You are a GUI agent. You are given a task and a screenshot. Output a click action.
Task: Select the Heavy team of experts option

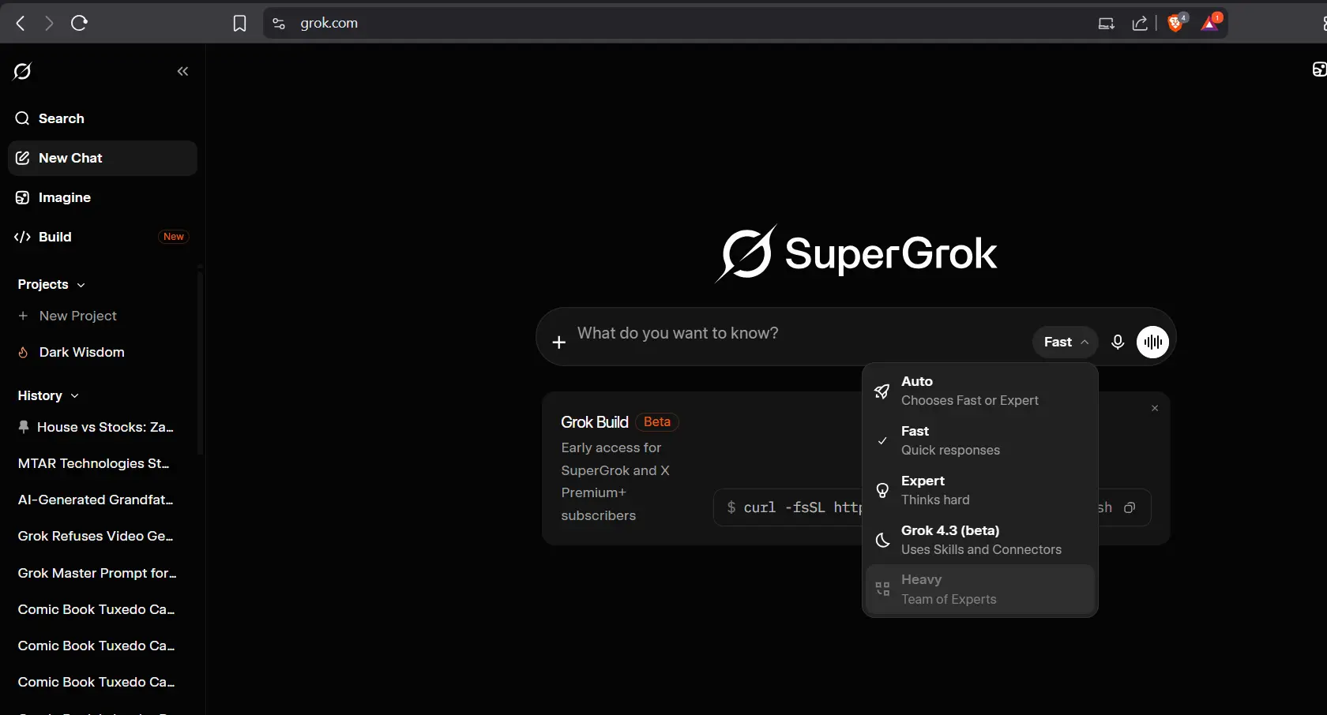[980, 589]
